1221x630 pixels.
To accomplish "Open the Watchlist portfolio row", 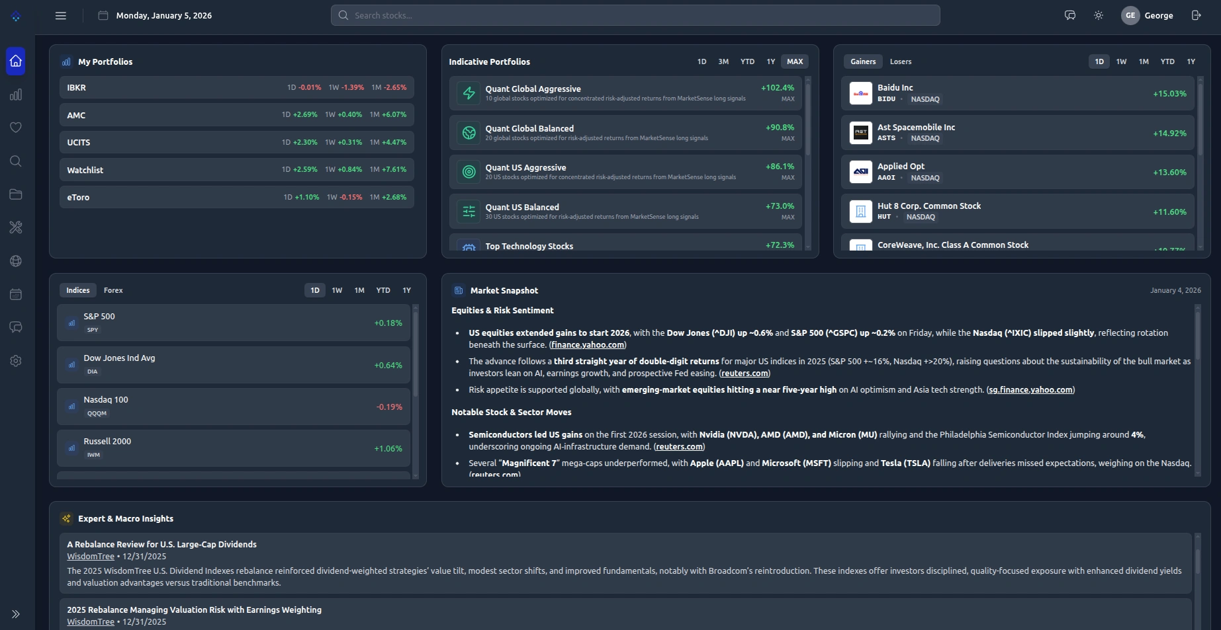I will [237, 170].
